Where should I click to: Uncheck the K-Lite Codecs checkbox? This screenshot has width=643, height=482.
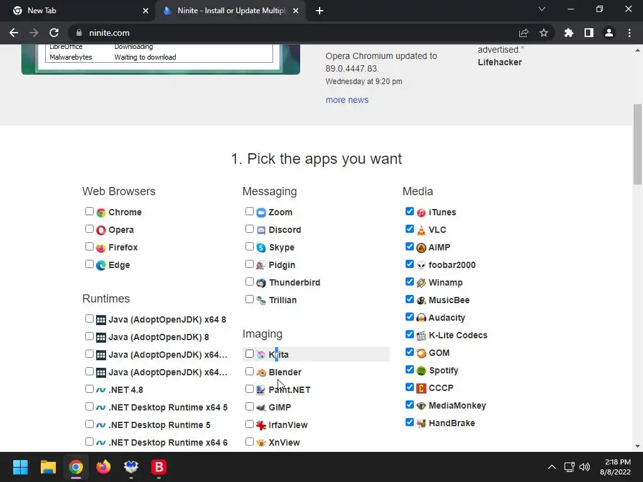(409, 335)
